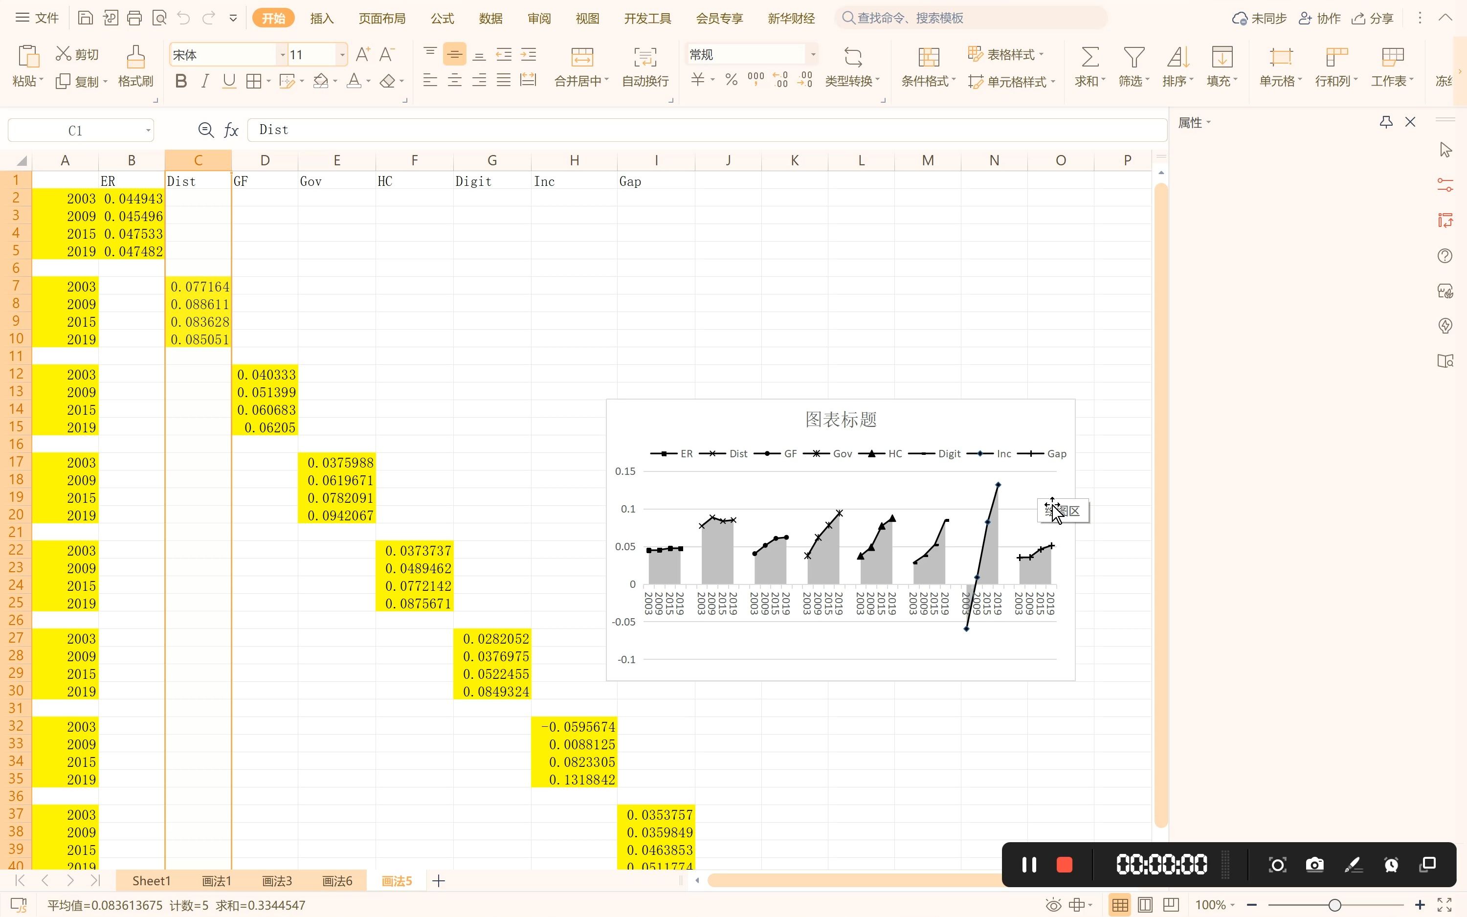Stop the screen recording with red button
This screenshot has height=917, width=1467.
(x=1064, y=864)
